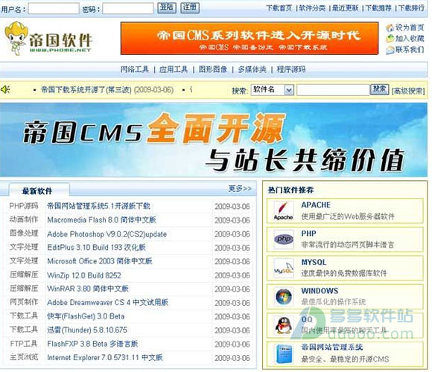Click the 联系我们 envelope icon

(x=390, y=50)
